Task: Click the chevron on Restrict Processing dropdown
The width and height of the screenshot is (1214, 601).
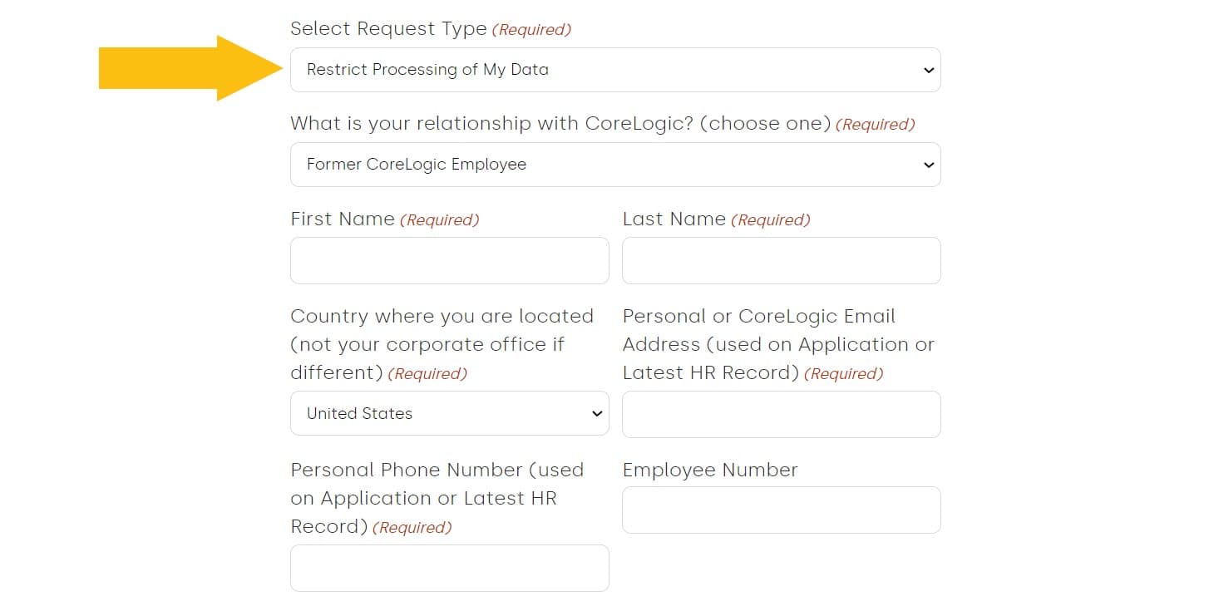Action: [x=929, y=71]
